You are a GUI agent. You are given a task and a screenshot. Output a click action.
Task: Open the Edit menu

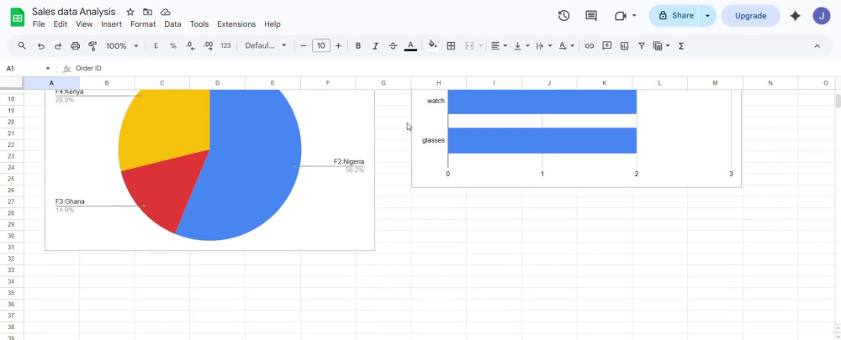coord(60,24)
